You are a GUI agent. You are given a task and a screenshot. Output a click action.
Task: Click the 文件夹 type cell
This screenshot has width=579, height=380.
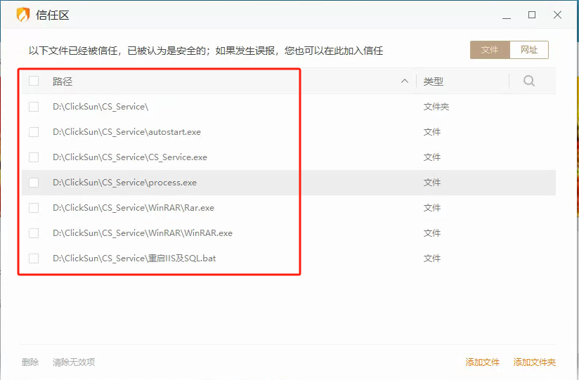[436, 107]
